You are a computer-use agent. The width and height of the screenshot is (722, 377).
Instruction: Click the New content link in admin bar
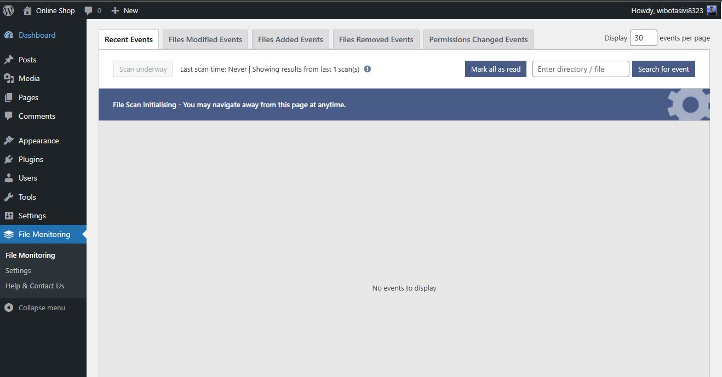pos(124,10)
